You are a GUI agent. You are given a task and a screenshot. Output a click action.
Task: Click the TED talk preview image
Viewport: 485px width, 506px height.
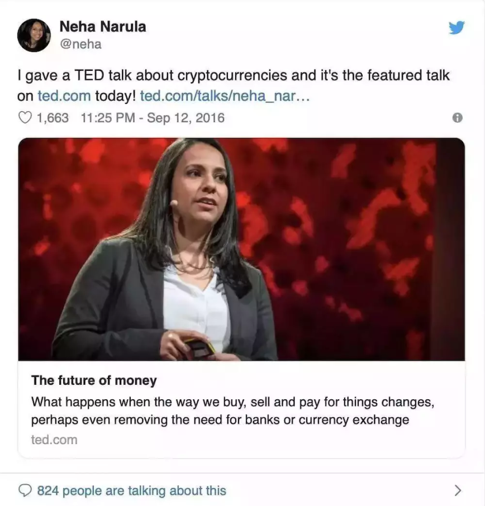241,249
